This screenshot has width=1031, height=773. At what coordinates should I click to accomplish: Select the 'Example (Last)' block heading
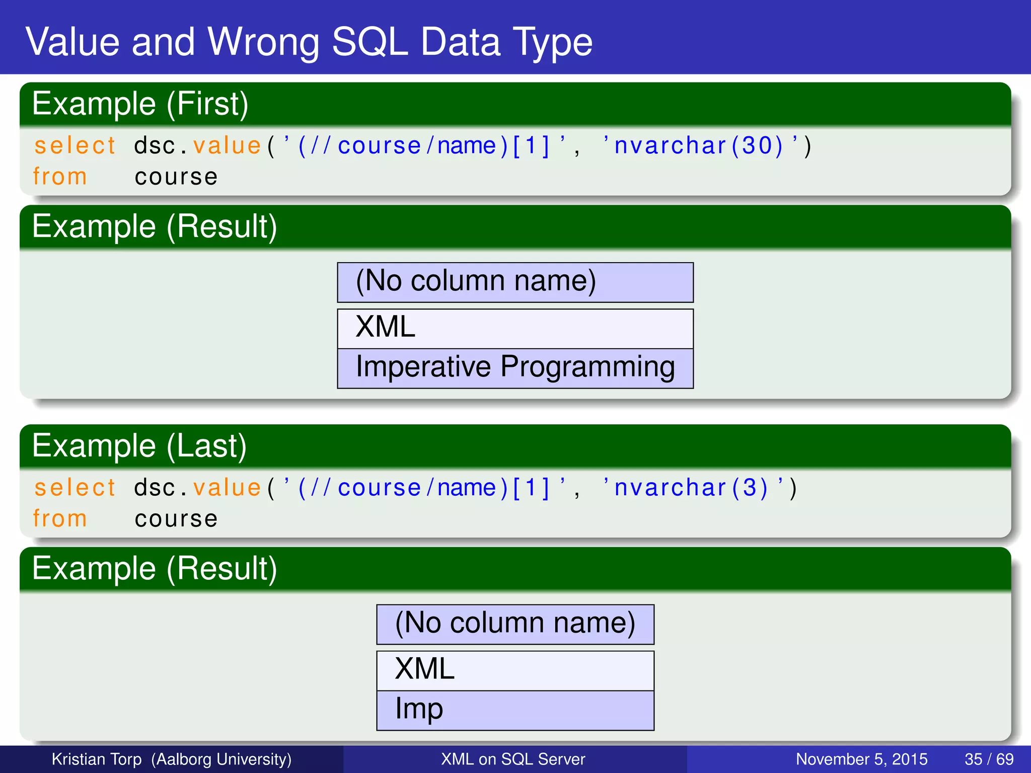(x=139, y=446)
